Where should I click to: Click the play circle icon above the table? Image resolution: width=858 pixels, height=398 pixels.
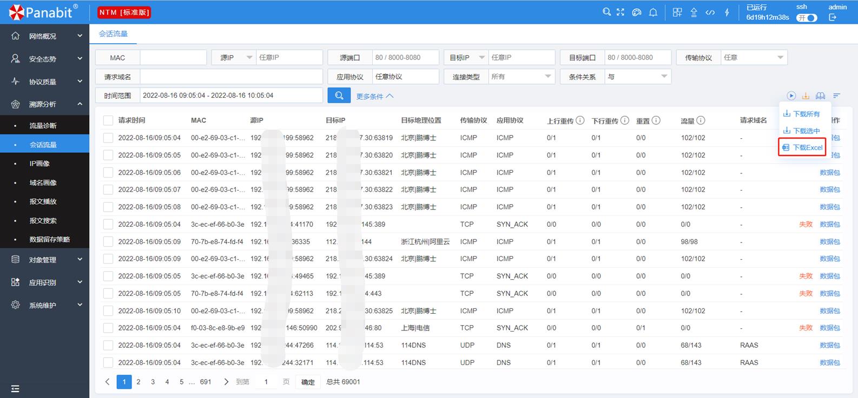coord(791,96)
